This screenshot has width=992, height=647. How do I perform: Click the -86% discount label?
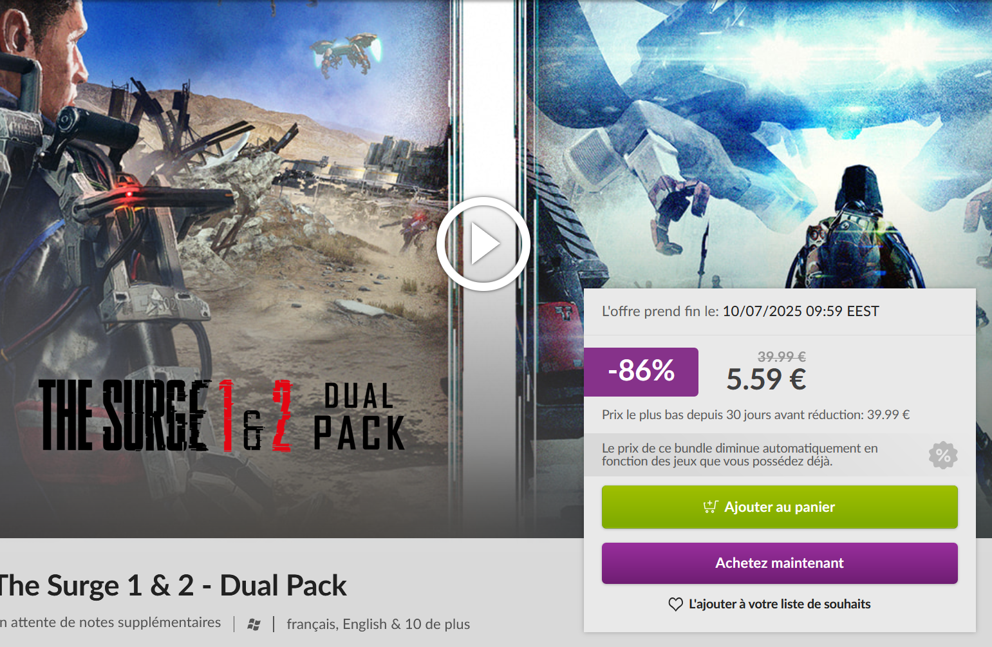tap(641, 371)
